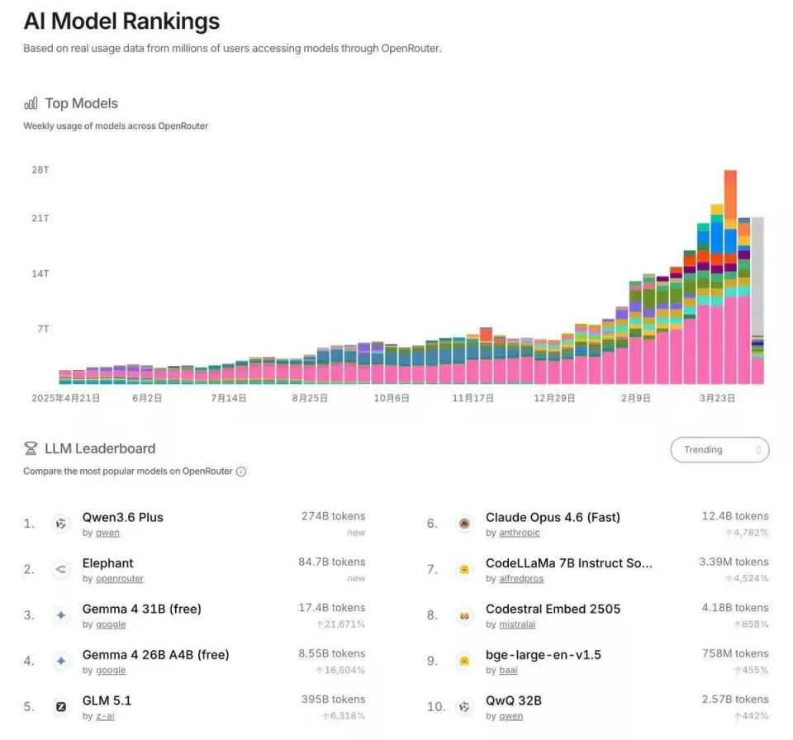Open the mistralai author link
793x740 pixels.
point(517,624)
